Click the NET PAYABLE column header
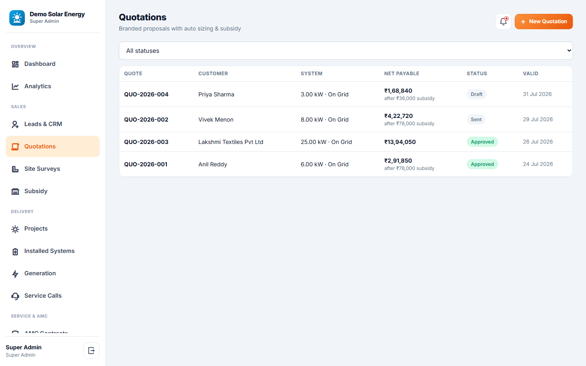The width and height of the screenshot is (586, 366). (402, 74)
